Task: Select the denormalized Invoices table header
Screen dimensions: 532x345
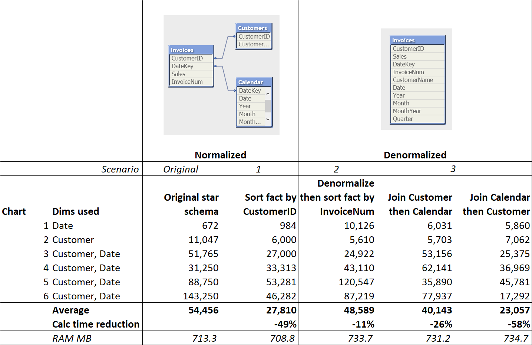Action: 418,40
